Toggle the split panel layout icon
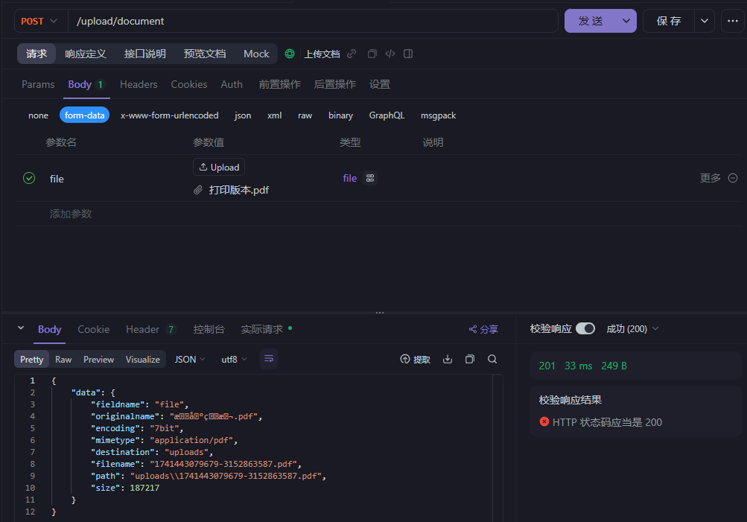Image resolution: width=747 pixels, height=522 pixels. click(408, 54)
